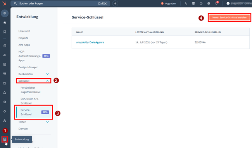Click the Entwicklung sidebar heading
The height and width of the screenshot is (148, 252).
click(x=27, y=17)
